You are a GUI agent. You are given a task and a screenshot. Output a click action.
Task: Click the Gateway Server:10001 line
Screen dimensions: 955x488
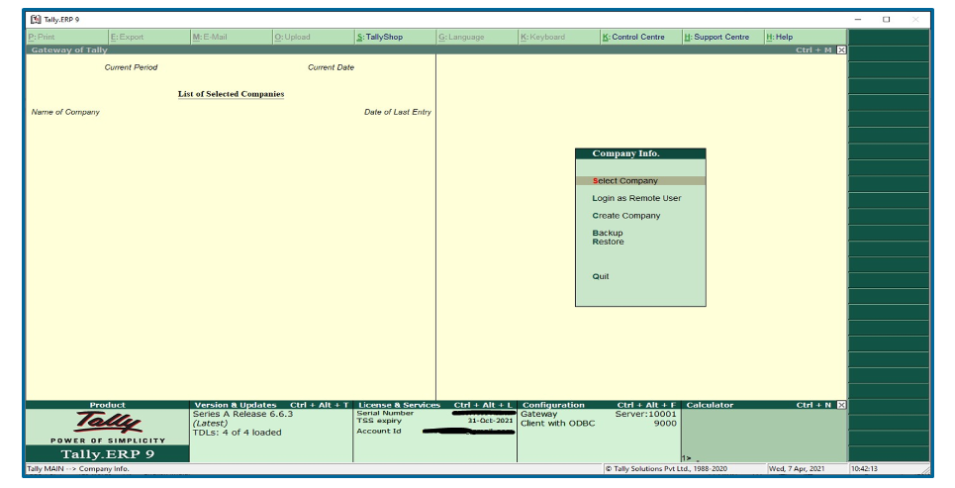599,415
